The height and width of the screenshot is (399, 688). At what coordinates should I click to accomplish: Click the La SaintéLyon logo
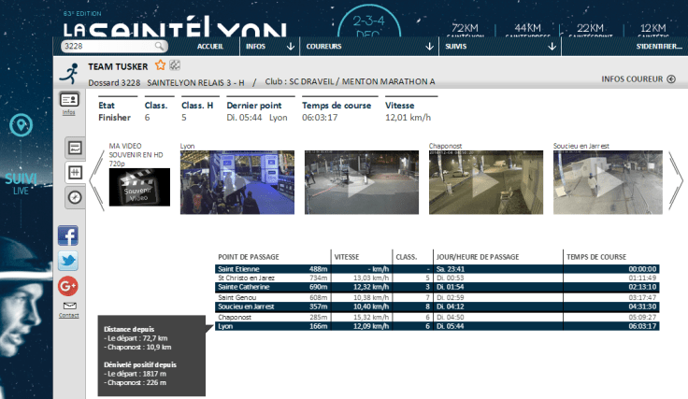coord(175,27)
